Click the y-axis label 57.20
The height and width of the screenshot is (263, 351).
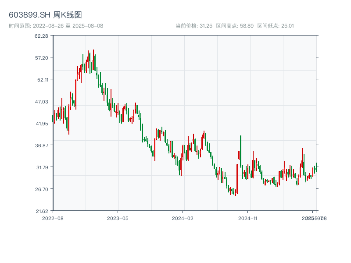(42, 58)
